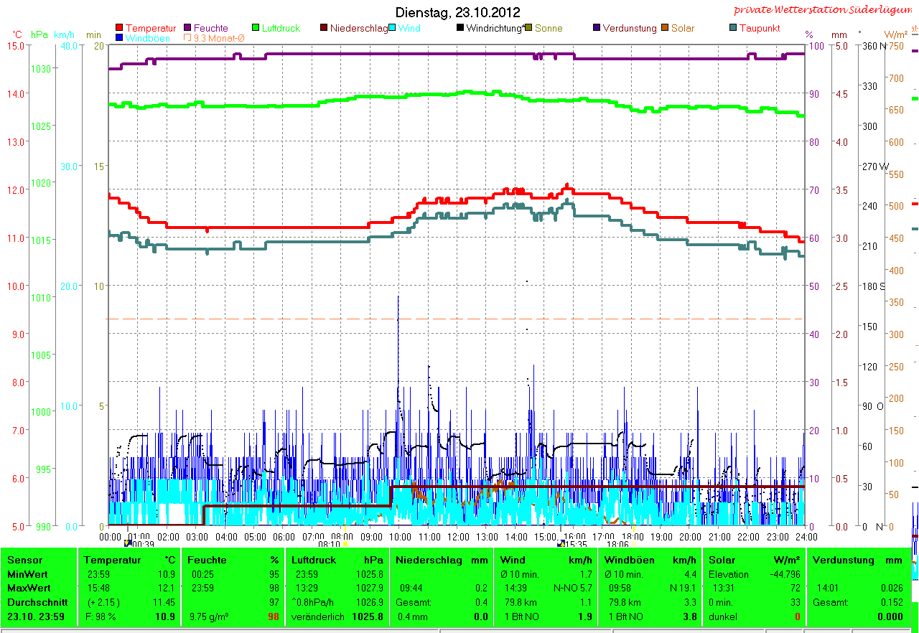This screenshot has width=919, height=633.
Task: Click the 9.3 Monat-Ø legend box
Action: coord(188,38)
